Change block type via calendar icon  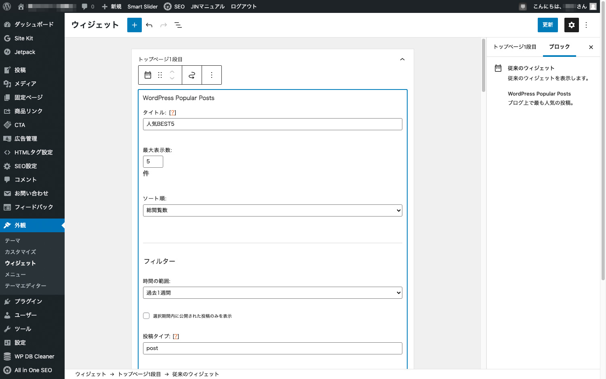click(x=148, y=75)
